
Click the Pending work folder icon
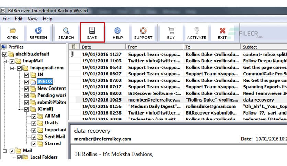tap(33, 95)
